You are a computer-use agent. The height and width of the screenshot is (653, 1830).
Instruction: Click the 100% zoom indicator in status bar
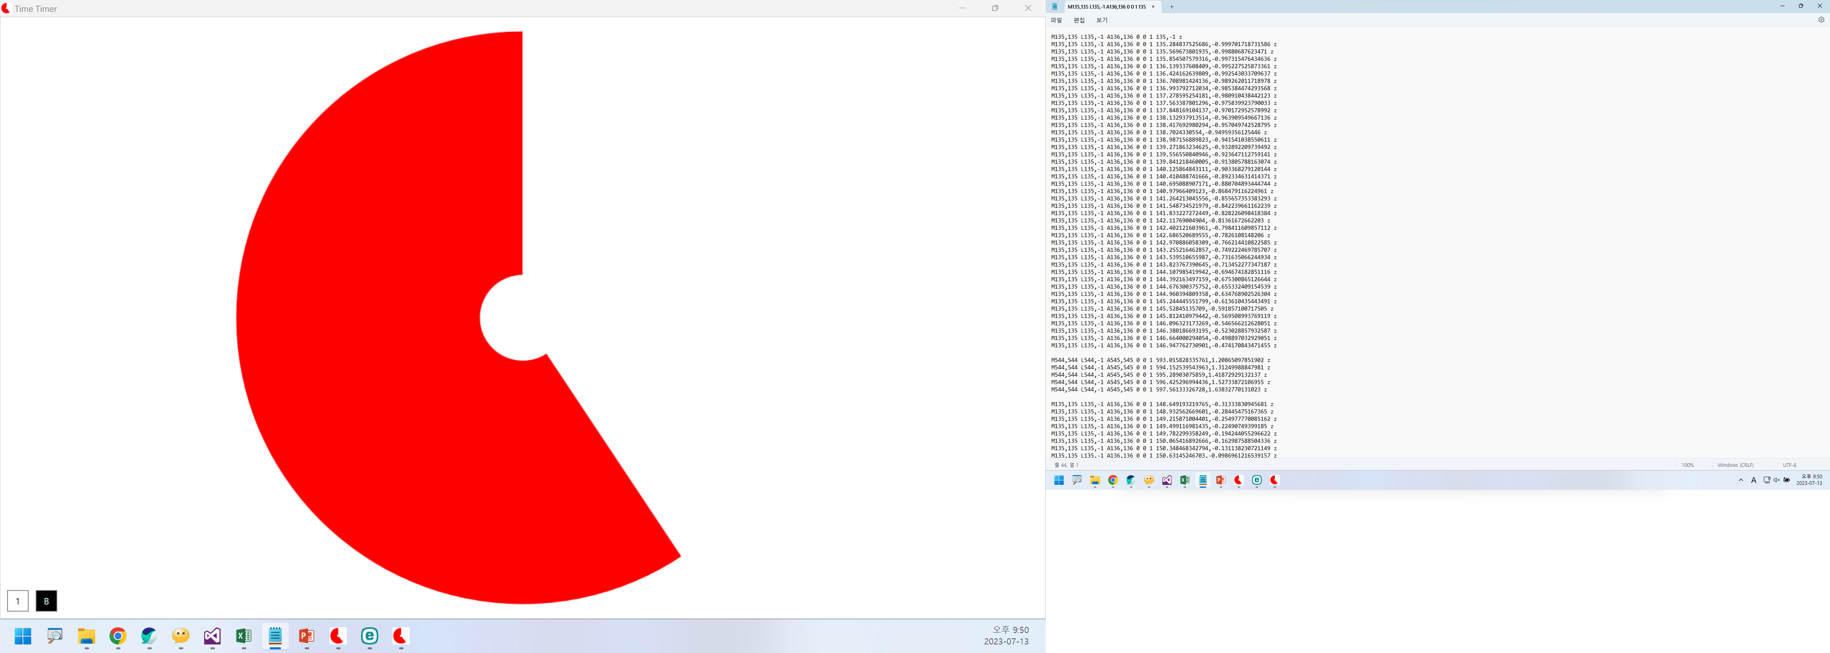1687,465
